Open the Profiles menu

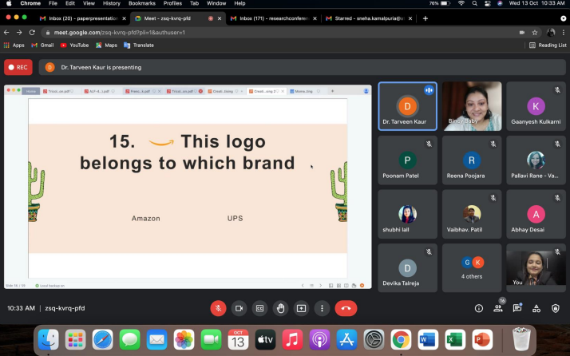(x=172, y=3)
